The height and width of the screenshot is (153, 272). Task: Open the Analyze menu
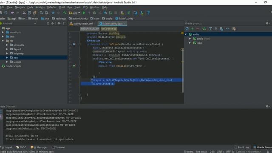pyautogui.click(x=40, y=7)
